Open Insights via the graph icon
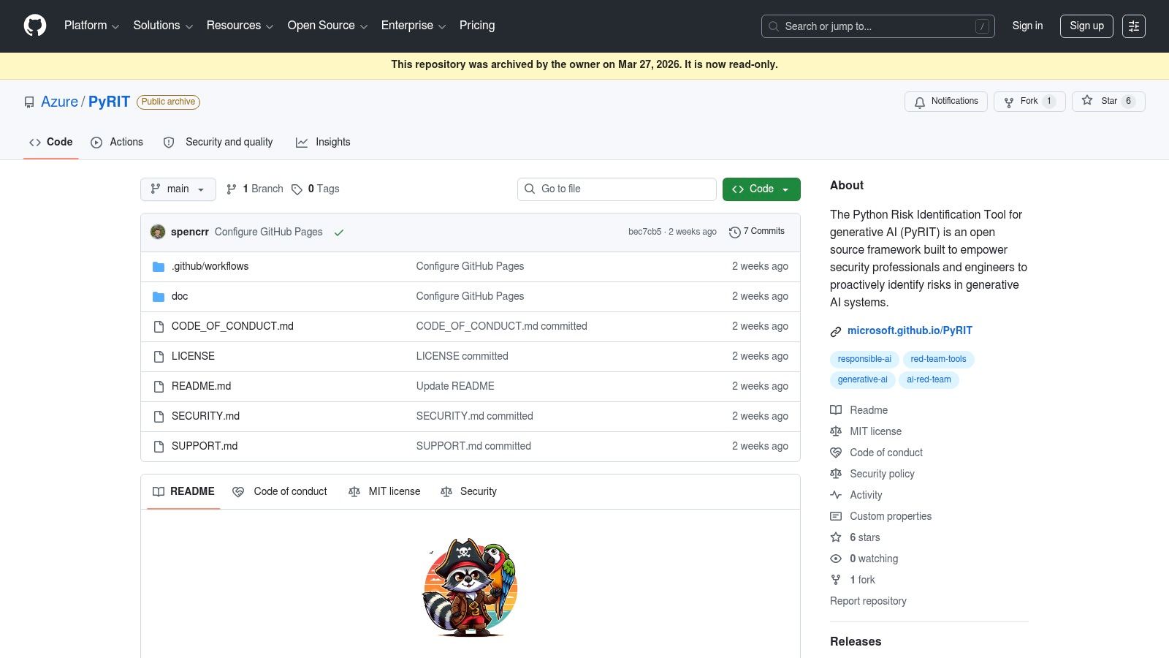The image size is (1169, 658). 302,142
